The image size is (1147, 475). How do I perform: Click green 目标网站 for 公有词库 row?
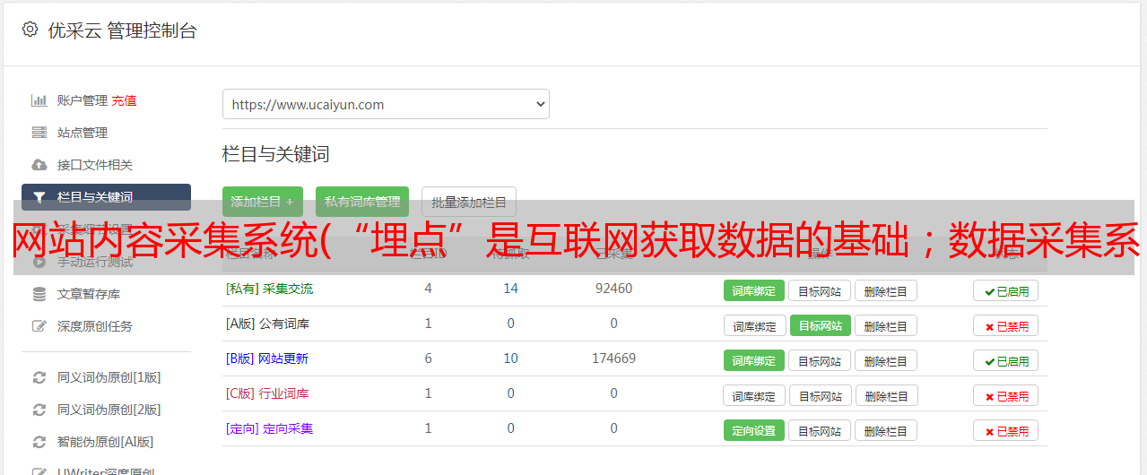pyautogui.click(x=820, y=325)
